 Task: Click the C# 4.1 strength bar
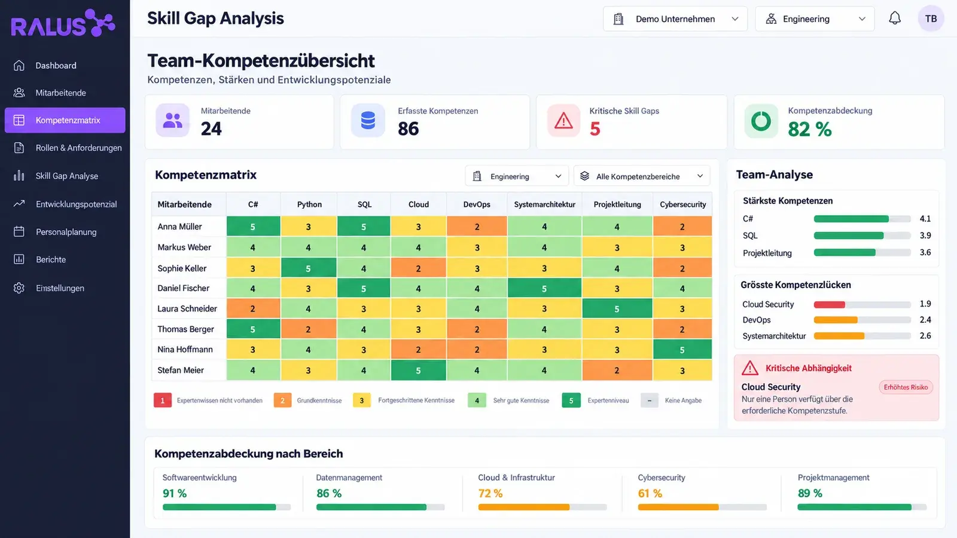point(862,219)
